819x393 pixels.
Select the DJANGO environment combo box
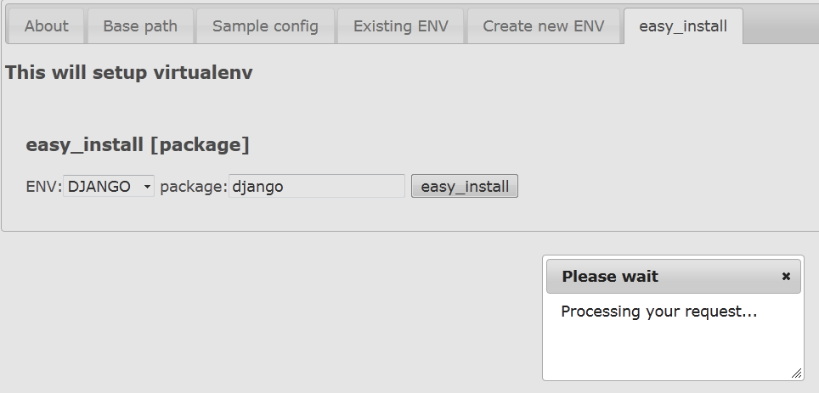click(x=109, y=187)
